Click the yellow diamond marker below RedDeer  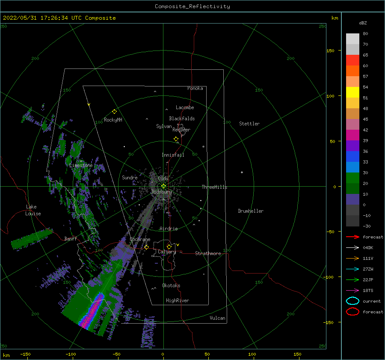176,139
